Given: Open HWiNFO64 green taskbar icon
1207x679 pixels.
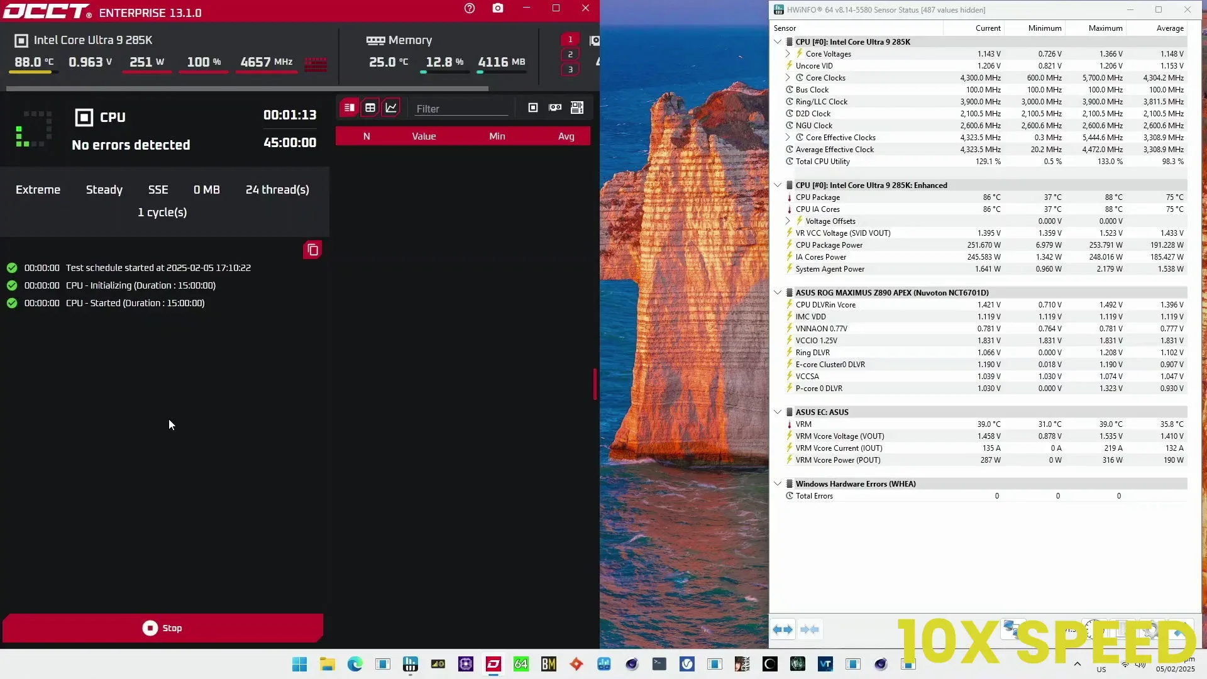Looking at the screenshot, I should (521, 664).
